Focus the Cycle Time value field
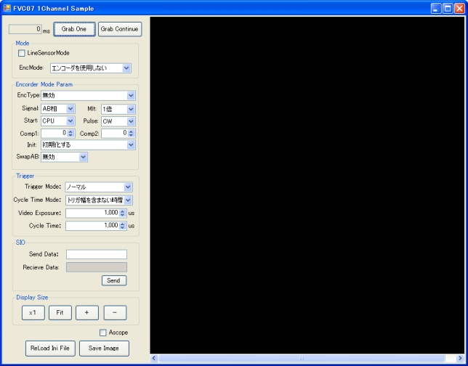Image resolution: width=468 pixels, height=366 pixels. [92, 226]
